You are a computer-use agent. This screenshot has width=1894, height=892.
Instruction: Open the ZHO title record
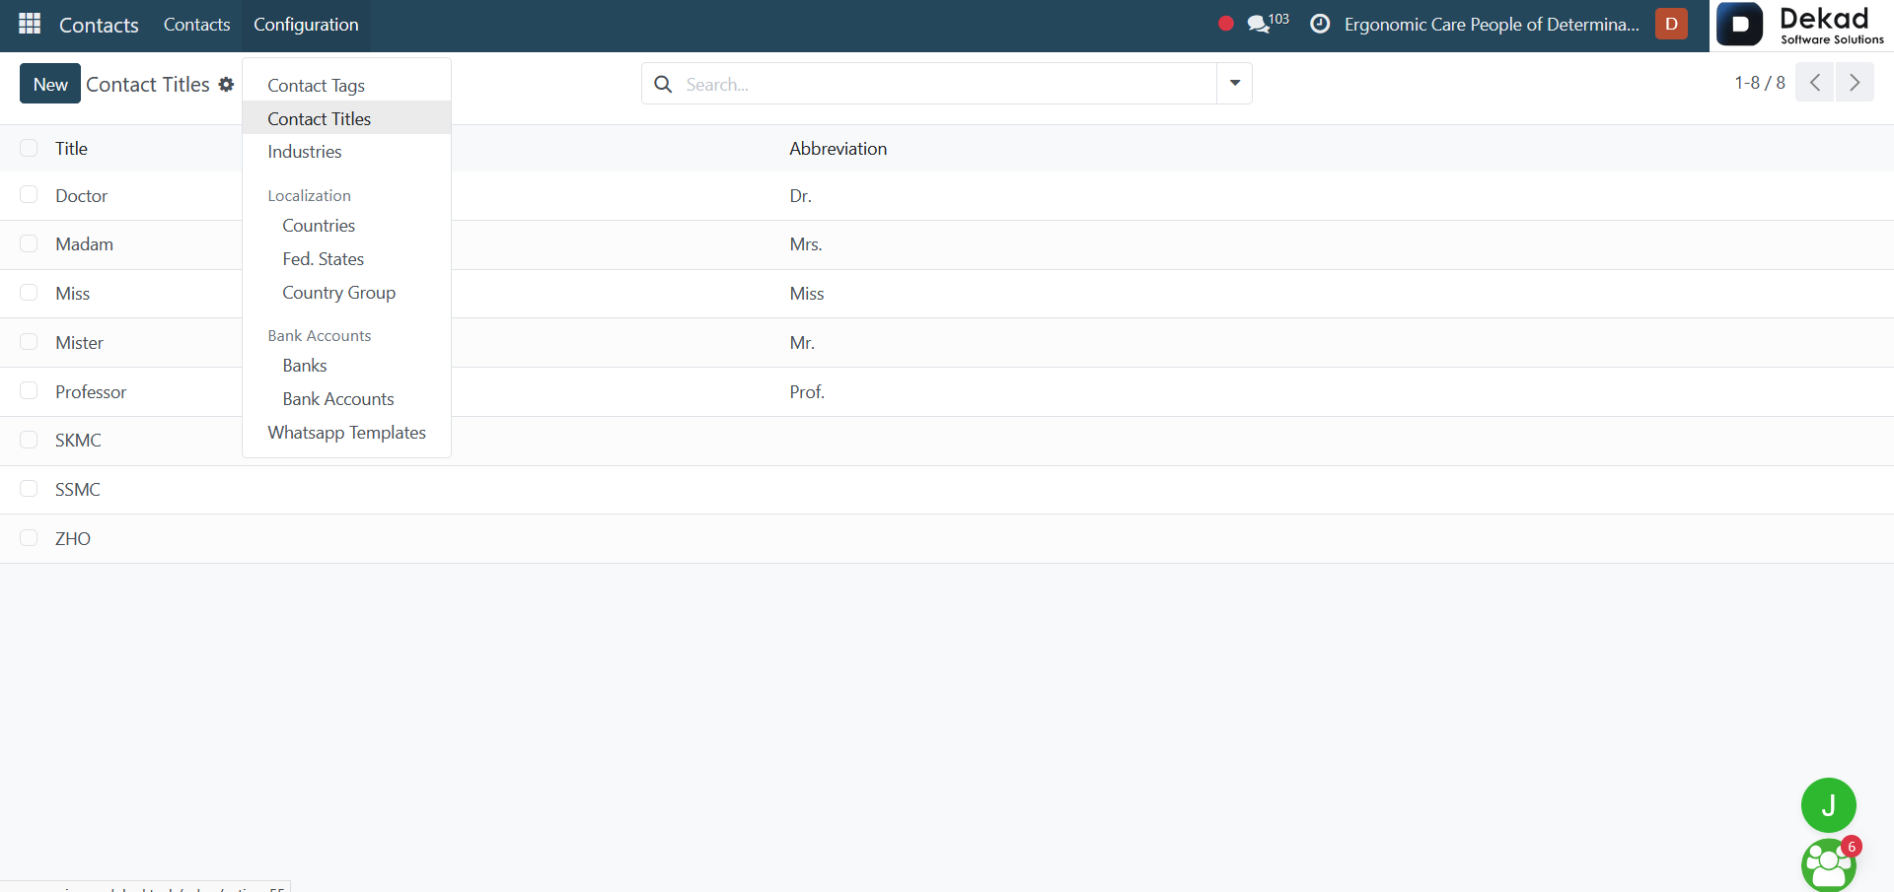pyautogui.click(x=73, y=538)
